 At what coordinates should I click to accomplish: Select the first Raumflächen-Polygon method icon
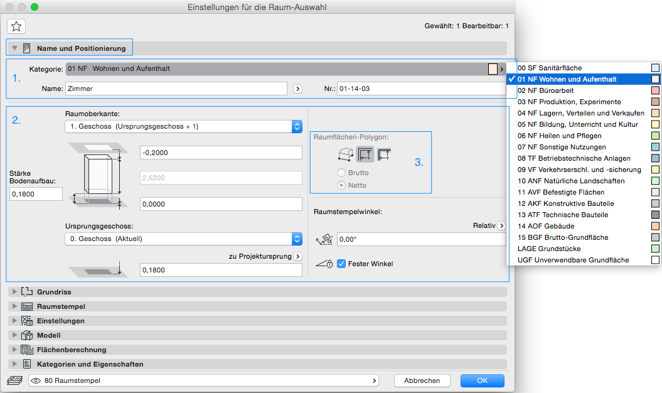344,154
